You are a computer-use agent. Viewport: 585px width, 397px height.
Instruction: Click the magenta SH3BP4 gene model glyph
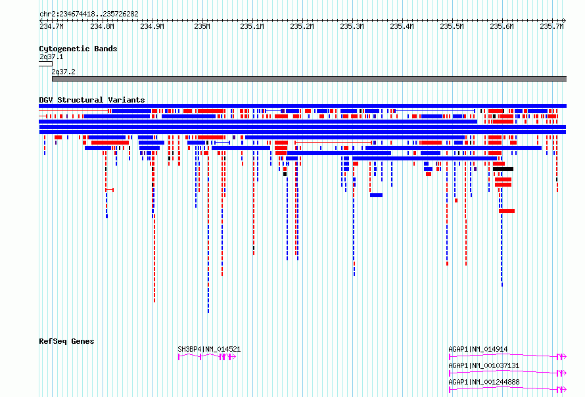coord(207,357)
